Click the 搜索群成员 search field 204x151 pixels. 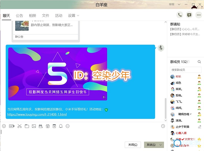coord(186,70)
